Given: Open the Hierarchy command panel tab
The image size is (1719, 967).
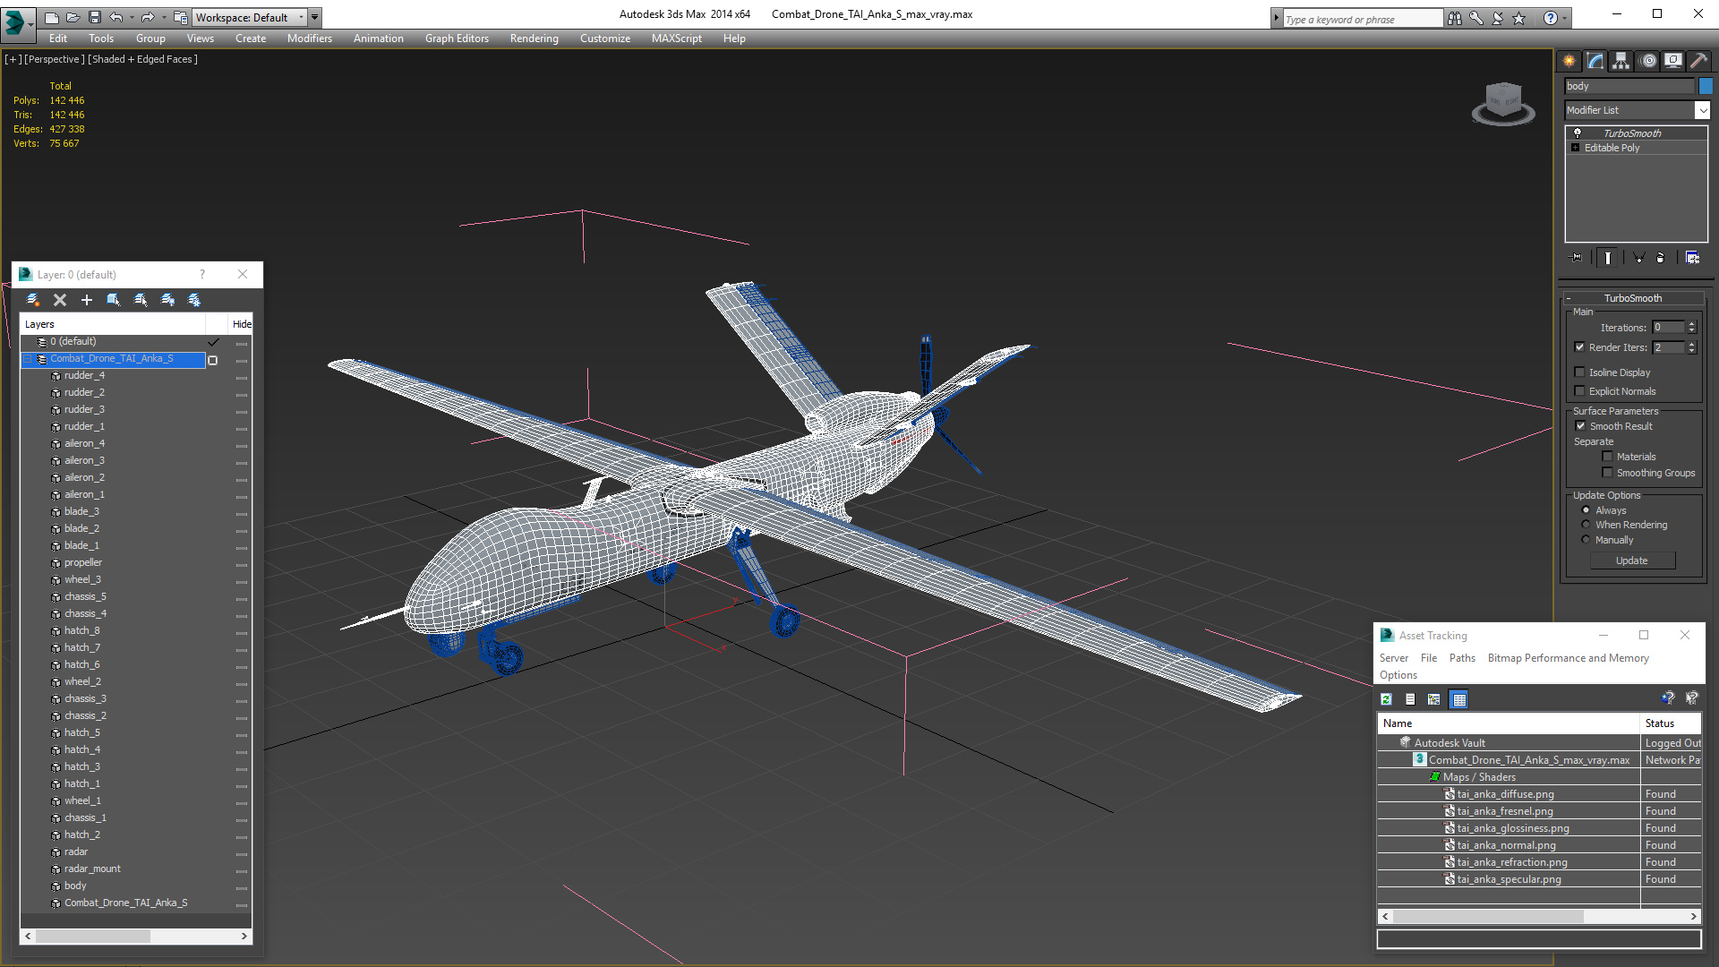Looking at the screenshot, I should click(1621, 61).
